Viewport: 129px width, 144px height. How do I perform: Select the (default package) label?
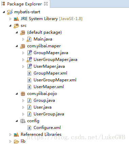[44, 32]
